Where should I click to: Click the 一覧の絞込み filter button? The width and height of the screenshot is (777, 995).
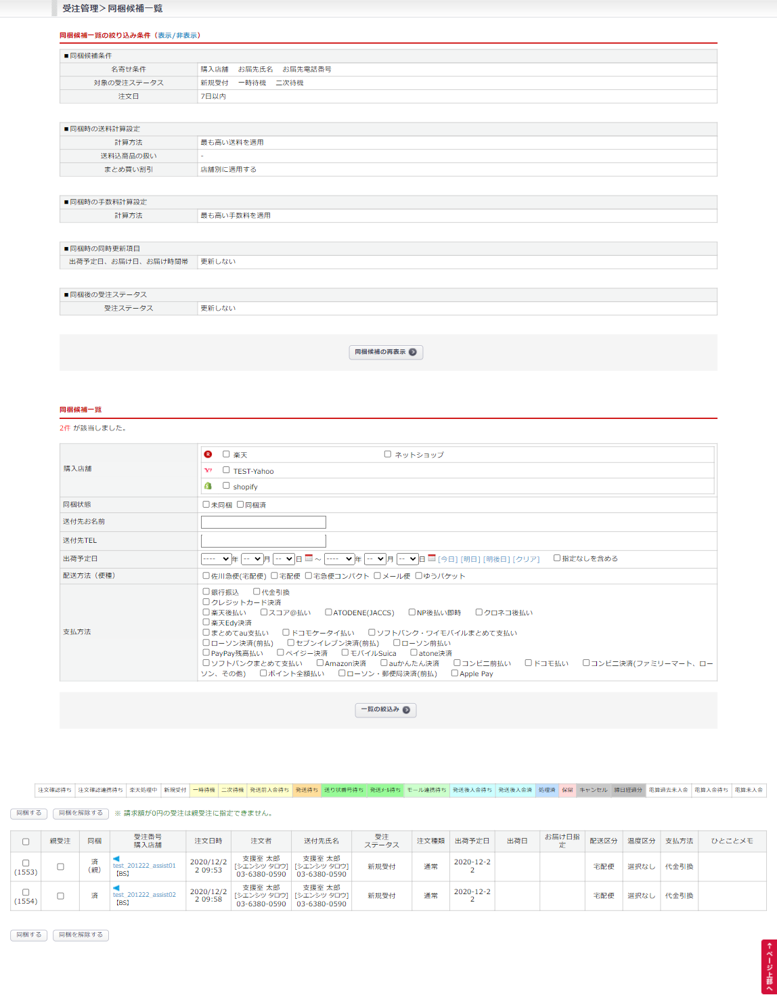(x=386, y=709)
